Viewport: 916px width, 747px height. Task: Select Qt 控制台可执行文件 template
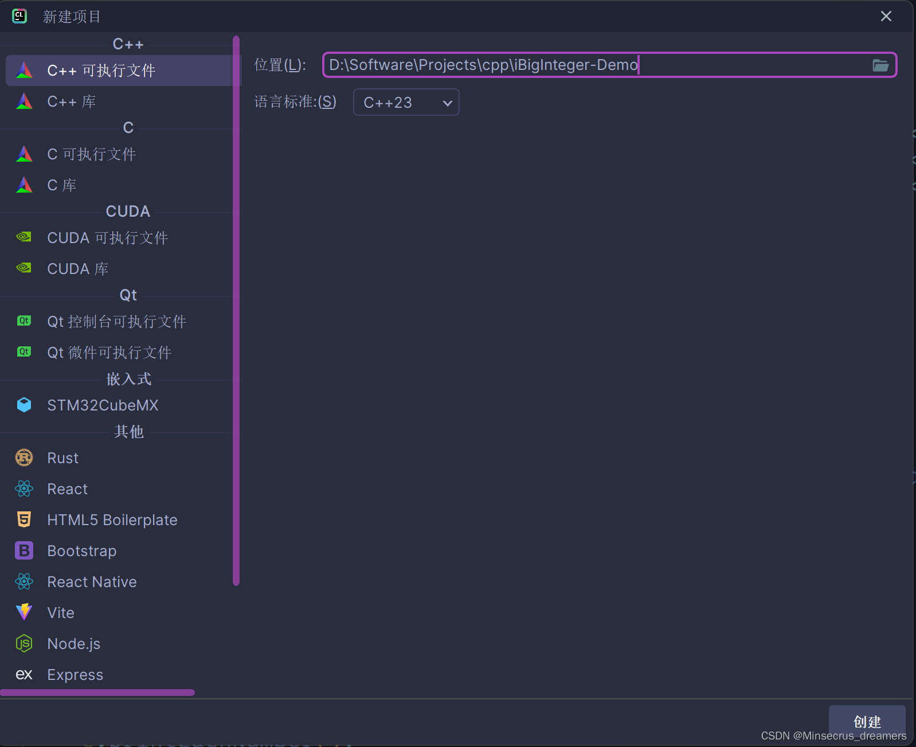pyautogui.click(x=119, y=322)
